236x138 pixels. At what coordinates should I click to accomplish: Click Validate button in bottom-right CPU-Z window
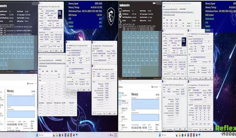206,129
